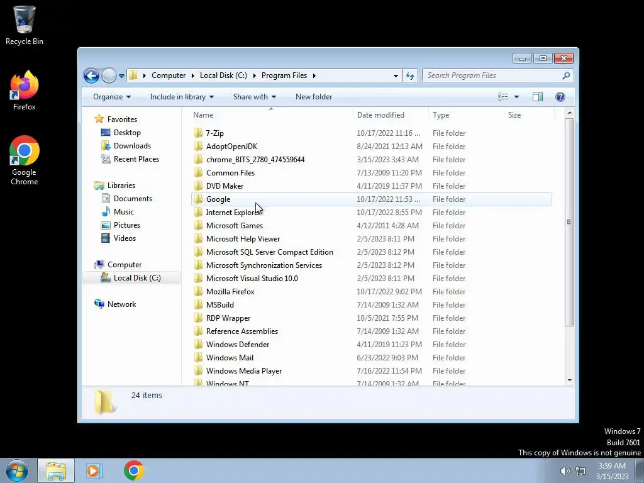Click the Change your view icon
Viewport: 644px width, 483px height.
point(502,97)
